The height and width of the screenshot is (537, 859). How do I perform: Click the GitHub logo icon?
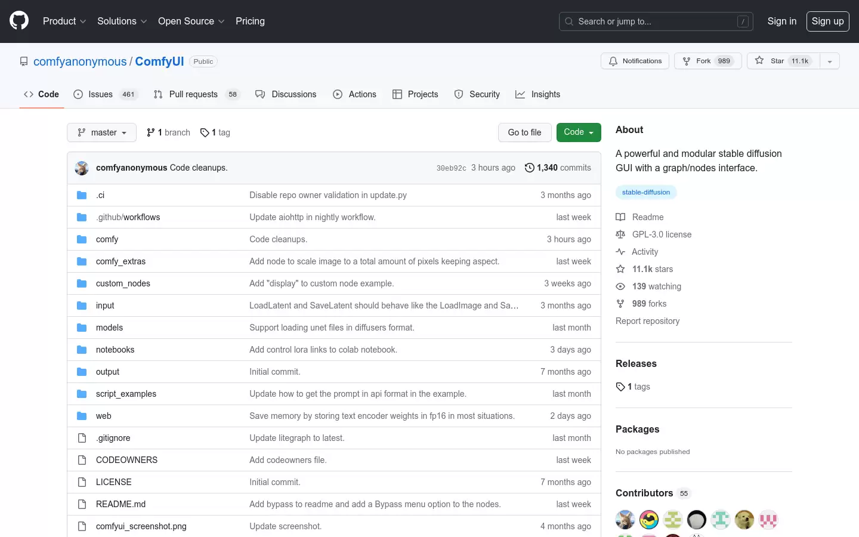point(19,21)
